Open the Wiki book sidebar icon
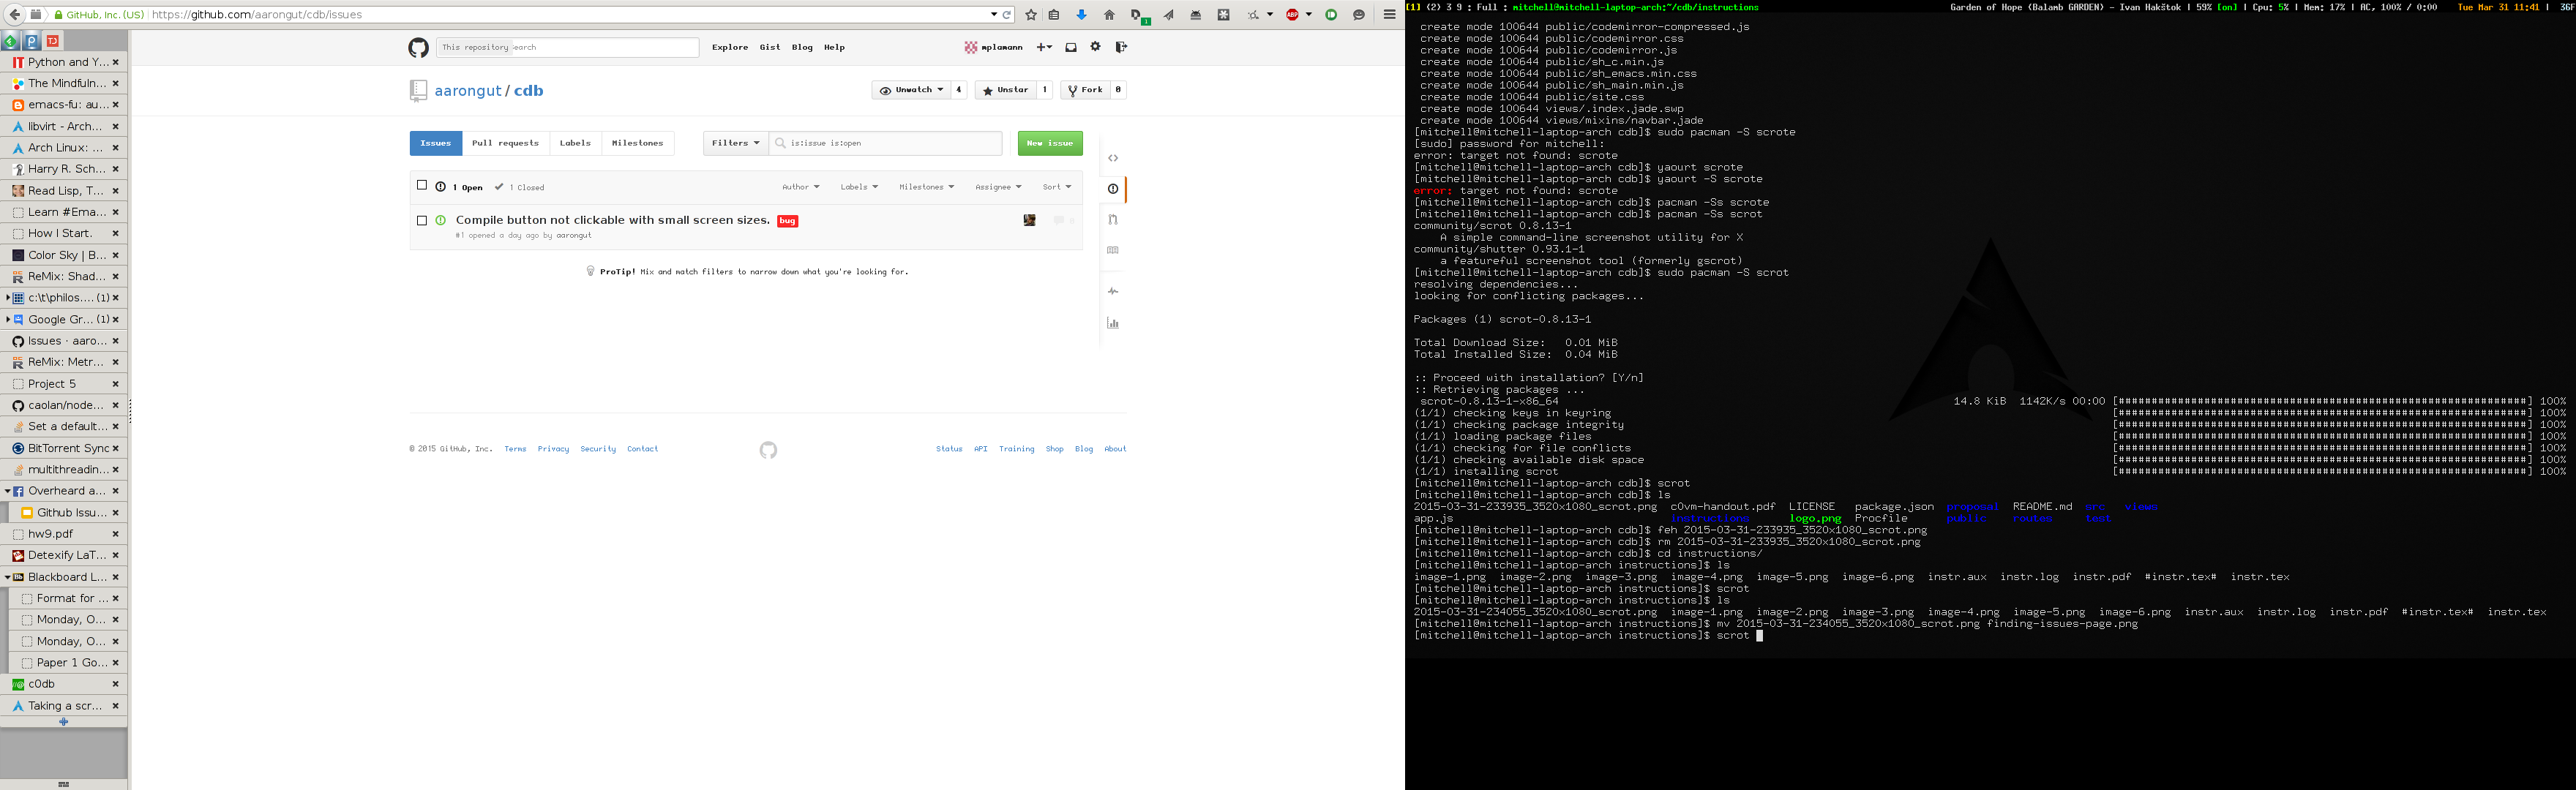This screenshot has height=790, width=2576. tap(1113, 251)
